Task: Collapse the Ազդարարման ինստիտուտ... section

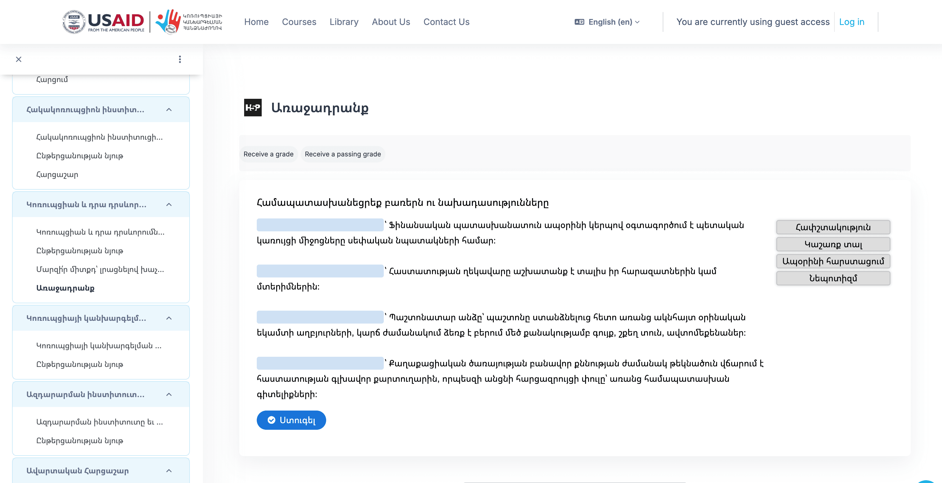Action: (169, 394)
